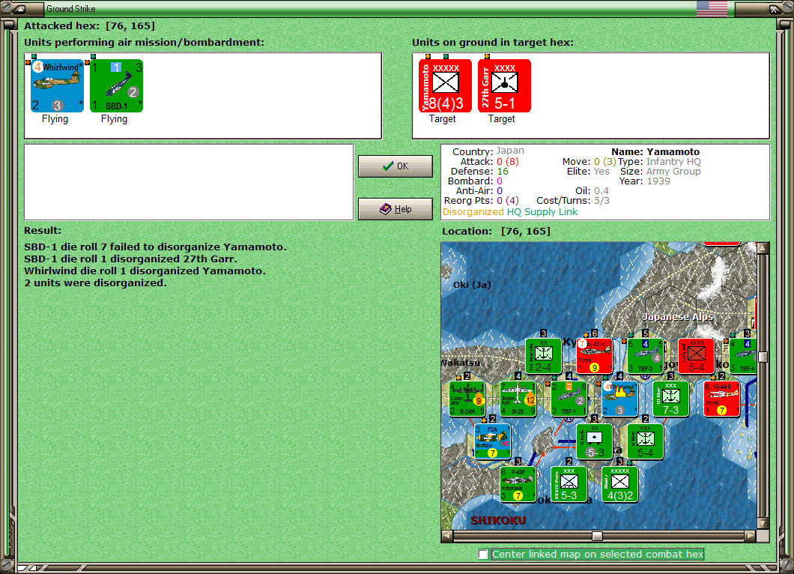
Task: Click the 2-4 marine division counter
Action: click(x=543, y=356)
